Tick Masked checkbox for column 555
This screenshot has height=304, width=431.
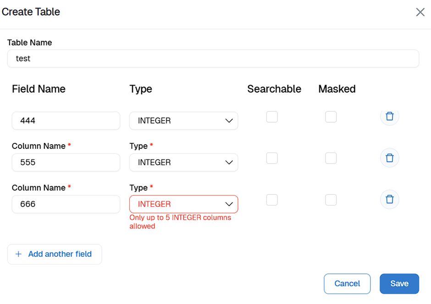pyautogui.click(x=331, y=158)
